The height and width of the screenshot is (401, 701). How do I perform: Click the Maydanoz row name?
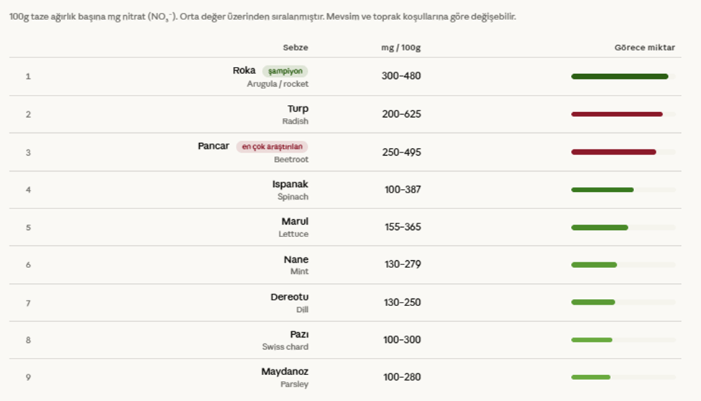point(285,372)
